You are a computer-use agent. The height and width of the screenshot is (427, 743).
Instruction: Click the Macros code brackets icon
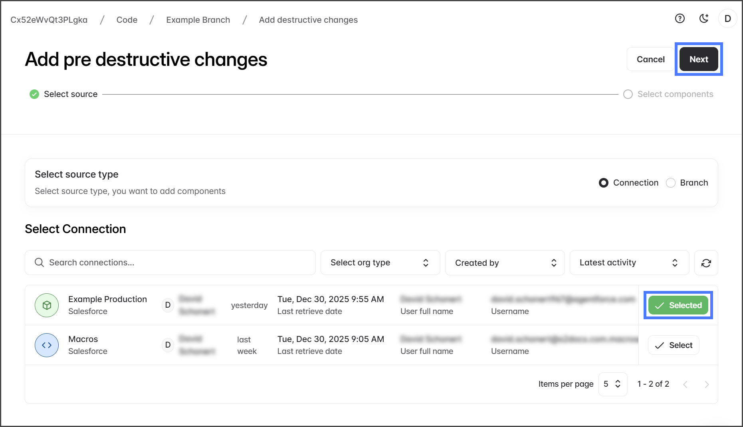pos(47,345)
